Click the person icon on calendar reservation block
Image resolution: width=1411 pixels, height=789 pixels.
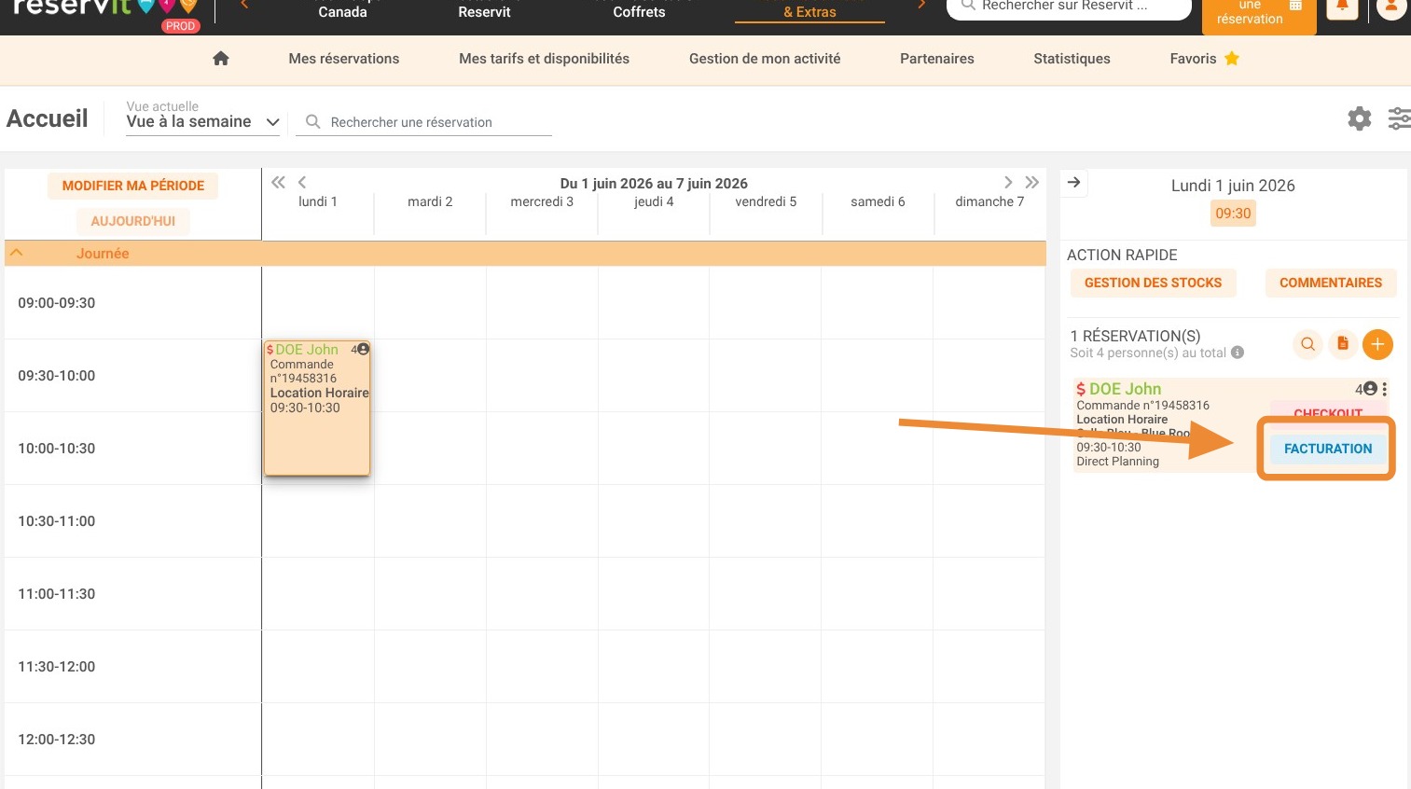[364, 349]
